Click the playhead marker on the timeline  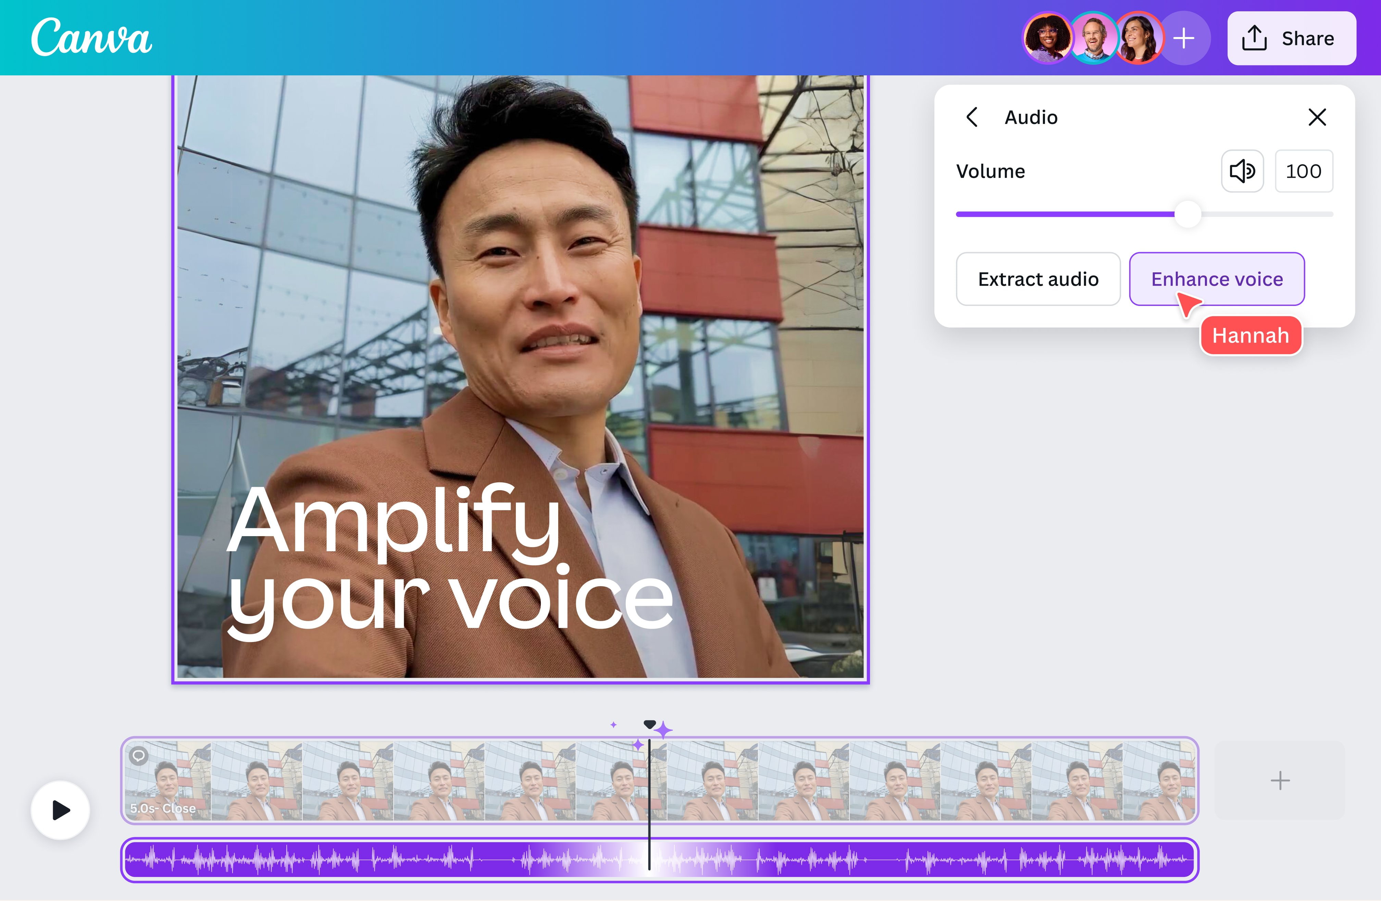point(649,724)
